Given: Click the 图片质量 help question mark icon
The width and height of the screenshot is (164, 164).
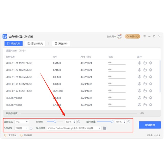Looking at the screenshot, I should point(129,122).
